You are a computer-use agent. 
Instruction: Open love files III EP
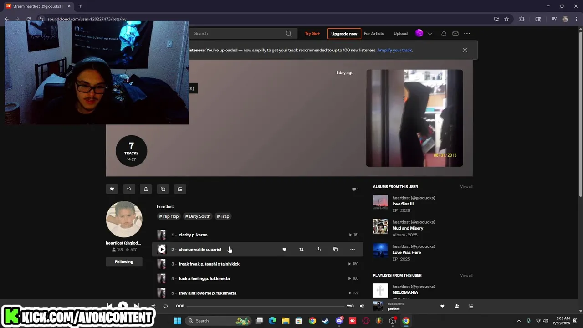point(403,204)
